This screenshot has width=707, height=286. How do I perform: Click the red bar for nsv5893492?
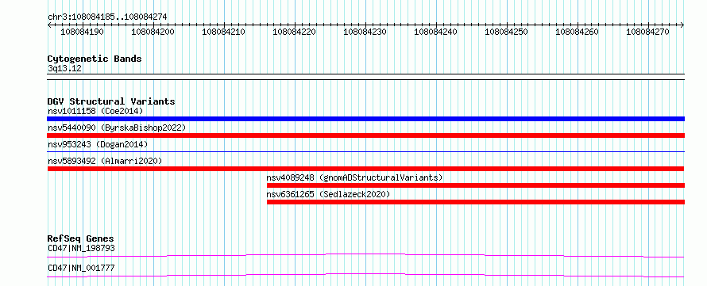click(x=365, y=169)
